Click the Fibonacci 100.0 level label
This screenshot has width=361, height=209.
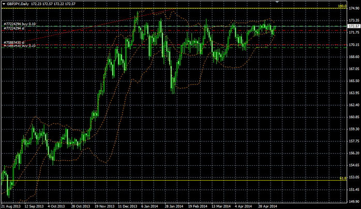tap(342, 6)
